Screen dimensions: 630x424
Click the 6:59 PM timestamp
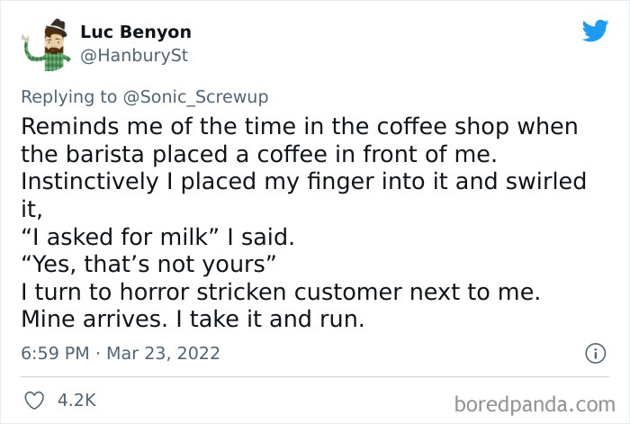pos(53,353)
